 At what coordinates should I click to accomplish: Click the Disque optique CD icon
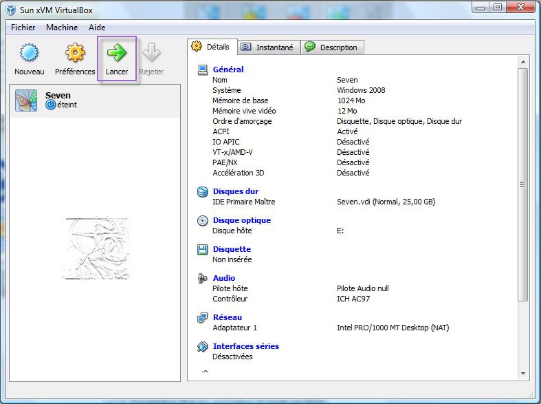click(202, 221)
